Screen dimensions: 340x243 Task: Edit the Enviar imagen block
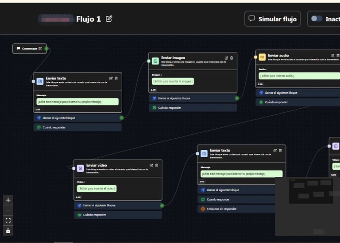point(226,58)
